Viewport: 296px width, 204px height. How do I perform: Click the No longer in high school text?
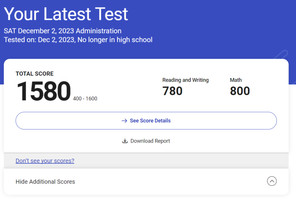pyautogui.click(x=115, y=40)
